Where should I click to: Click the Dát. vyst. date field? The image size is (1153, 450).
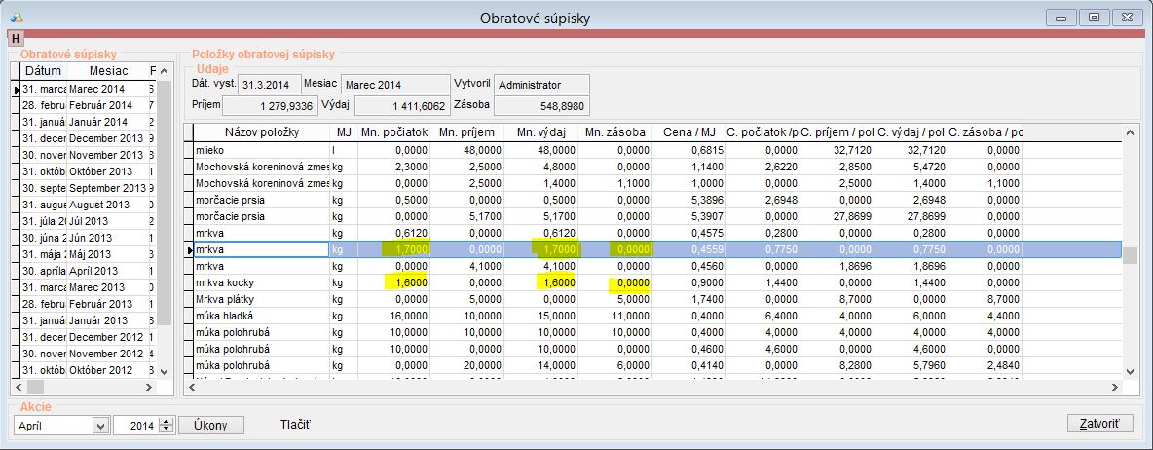269,85
